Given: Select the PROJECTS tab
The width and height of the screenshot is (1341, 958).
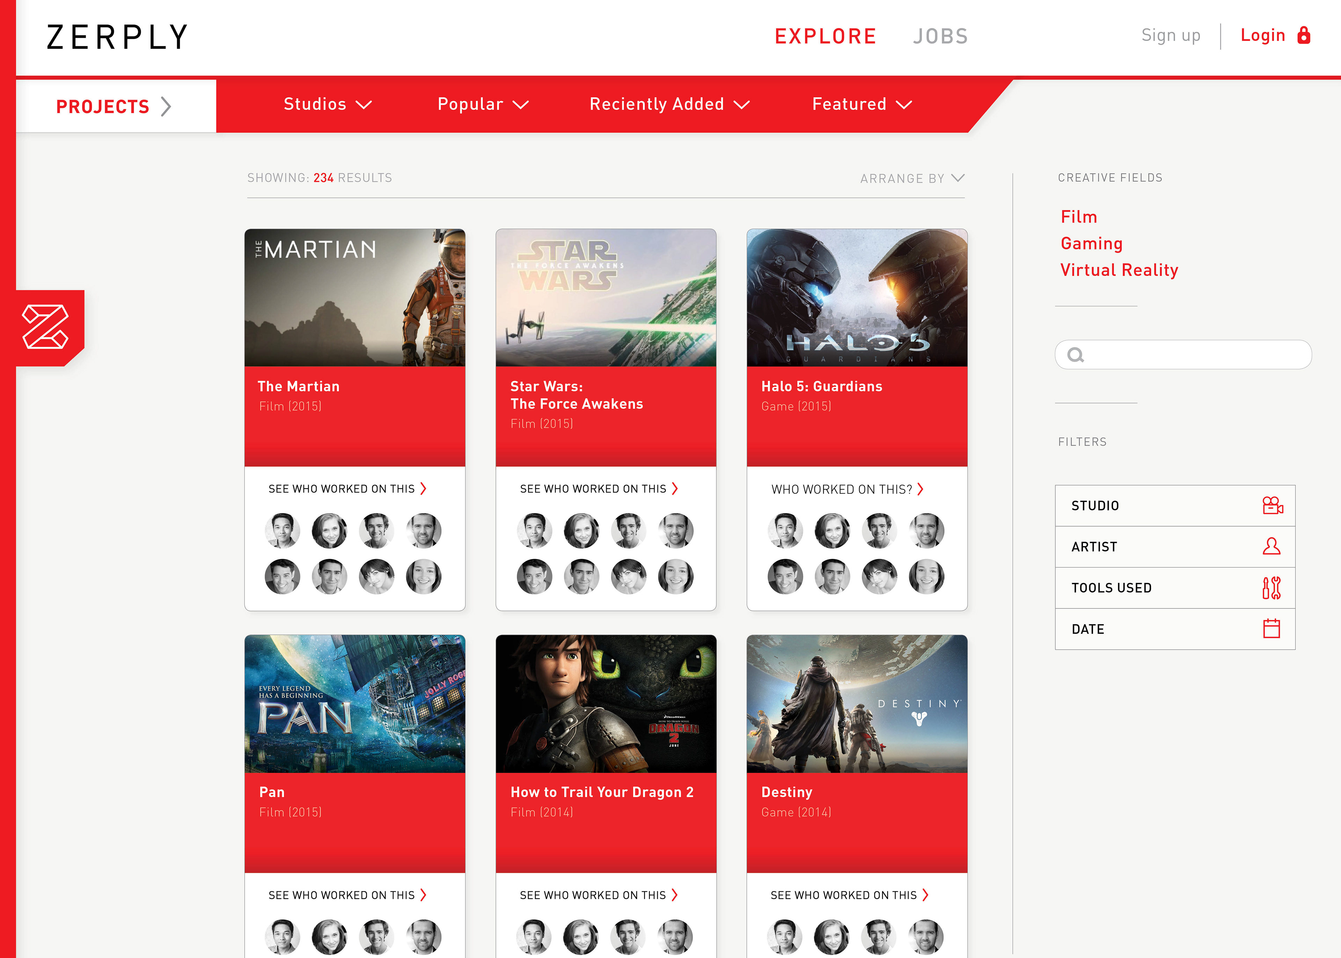Looking at the screenshot, I should 116,106.
